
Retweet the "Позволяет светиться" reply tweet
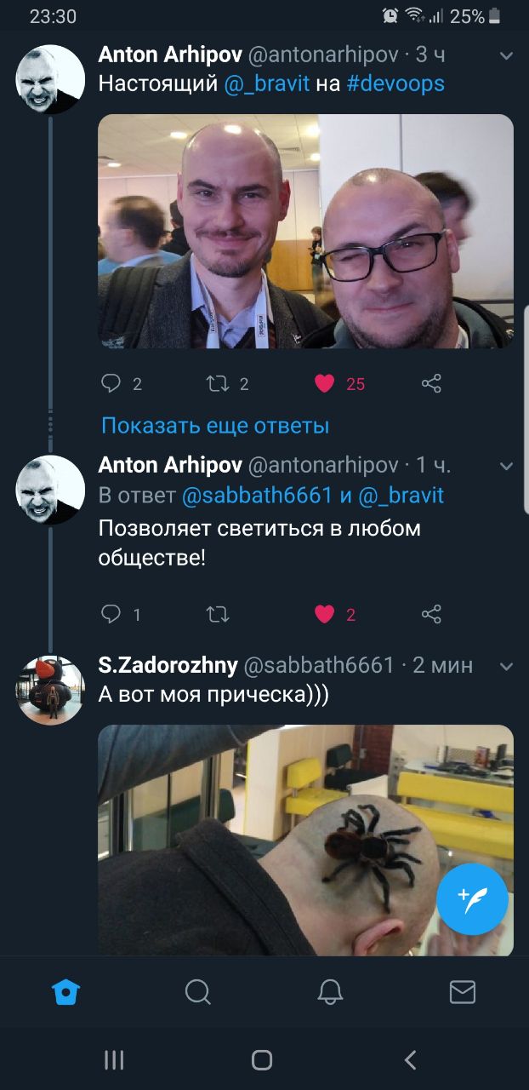pyautogui.click(x=218, y=613)
